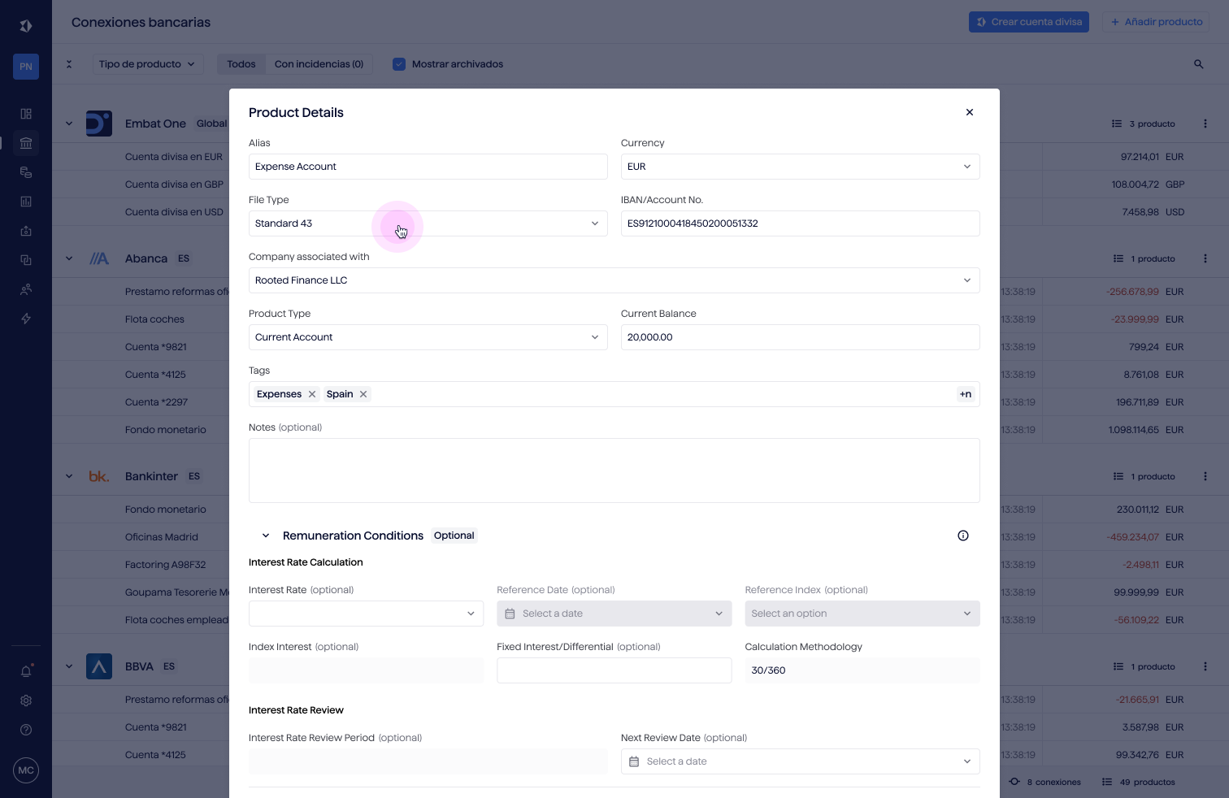Image resolution: width=1229 pixels, height=798 pixels.
Task: Open the Currency dropdown
Action: pos(800,167)
